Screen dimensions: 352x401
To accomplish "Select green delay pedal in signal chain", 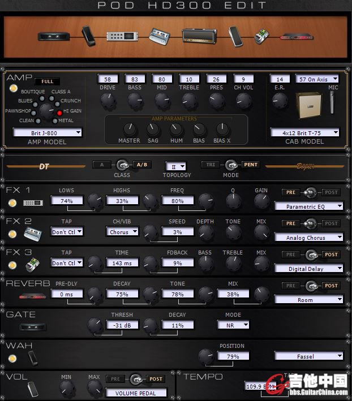I will pyautogui.click(x=261, y=36).
